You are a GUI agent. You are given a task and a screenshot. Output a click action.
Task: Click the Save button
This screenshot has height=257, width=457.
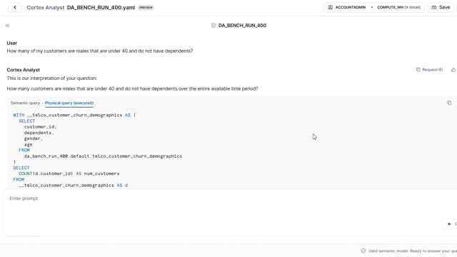click(x=441, y=7)
